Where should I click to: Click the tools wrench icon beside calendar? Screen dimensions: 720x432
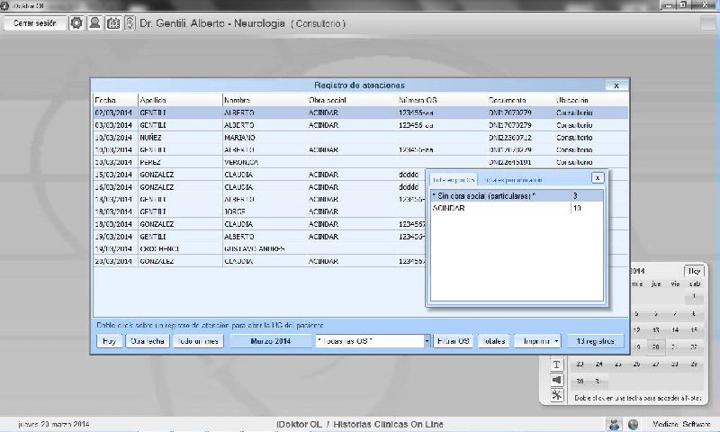click(x=556, y=395)
